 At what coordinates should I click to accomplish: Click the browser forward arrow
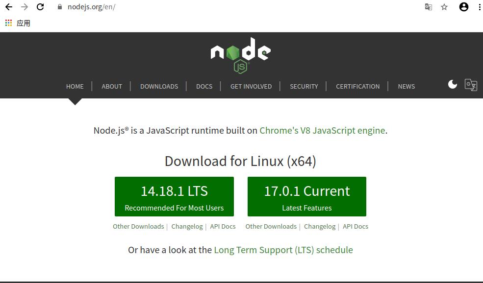25,7
